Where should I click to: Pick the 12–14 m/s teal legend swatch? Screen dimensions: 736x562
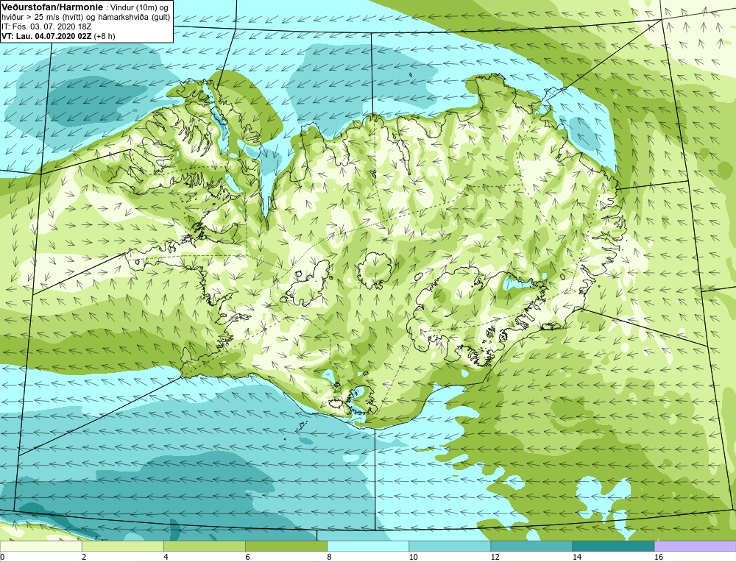531,546
